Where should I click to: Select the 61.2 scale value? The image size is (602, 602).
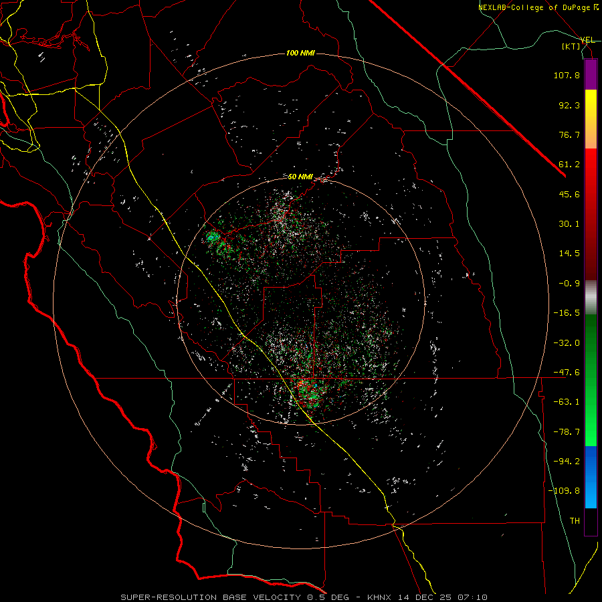coord(569,165)
